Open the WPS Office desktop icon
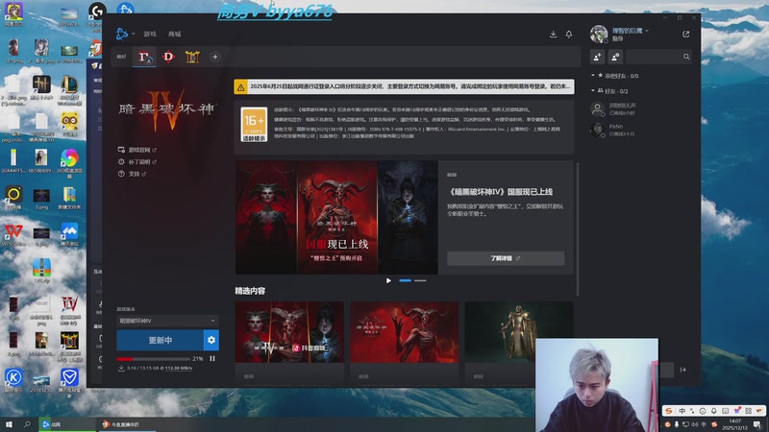Viewport: 769px width, 432px height. point(13,234)
